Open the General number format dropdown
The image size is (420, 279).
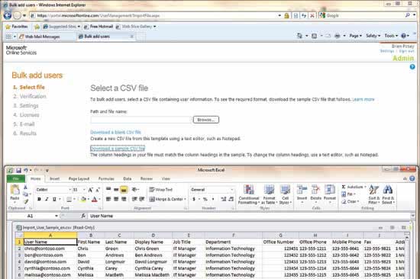coord(232,190)
